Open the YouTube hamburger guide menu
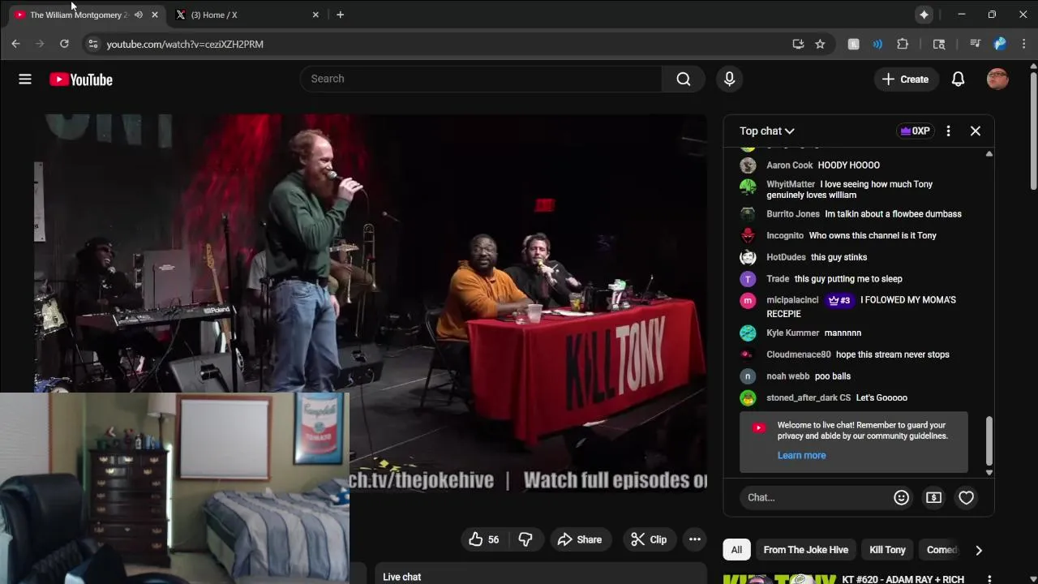This screenshot has height=584, width=1038. (25, 79)
